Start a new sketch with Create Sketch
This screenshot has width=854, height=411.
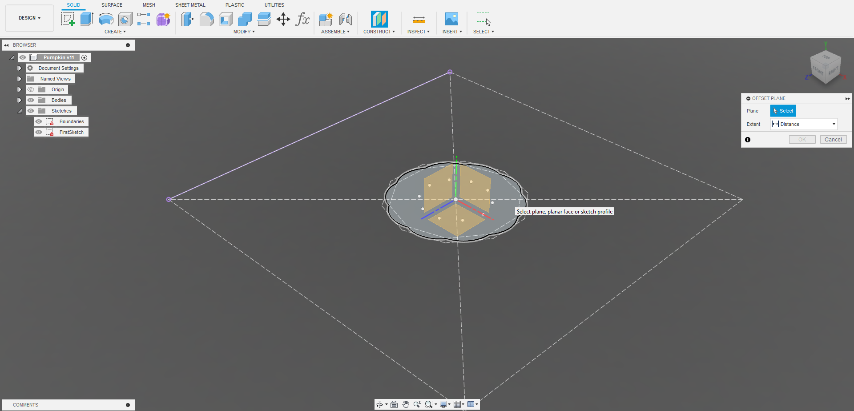(x=68, y=19)
